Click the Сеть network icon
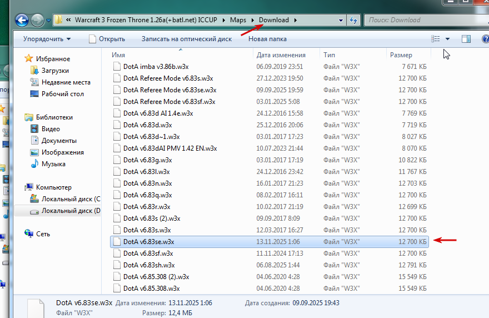The image size is (489, 318). coord(29,233)
